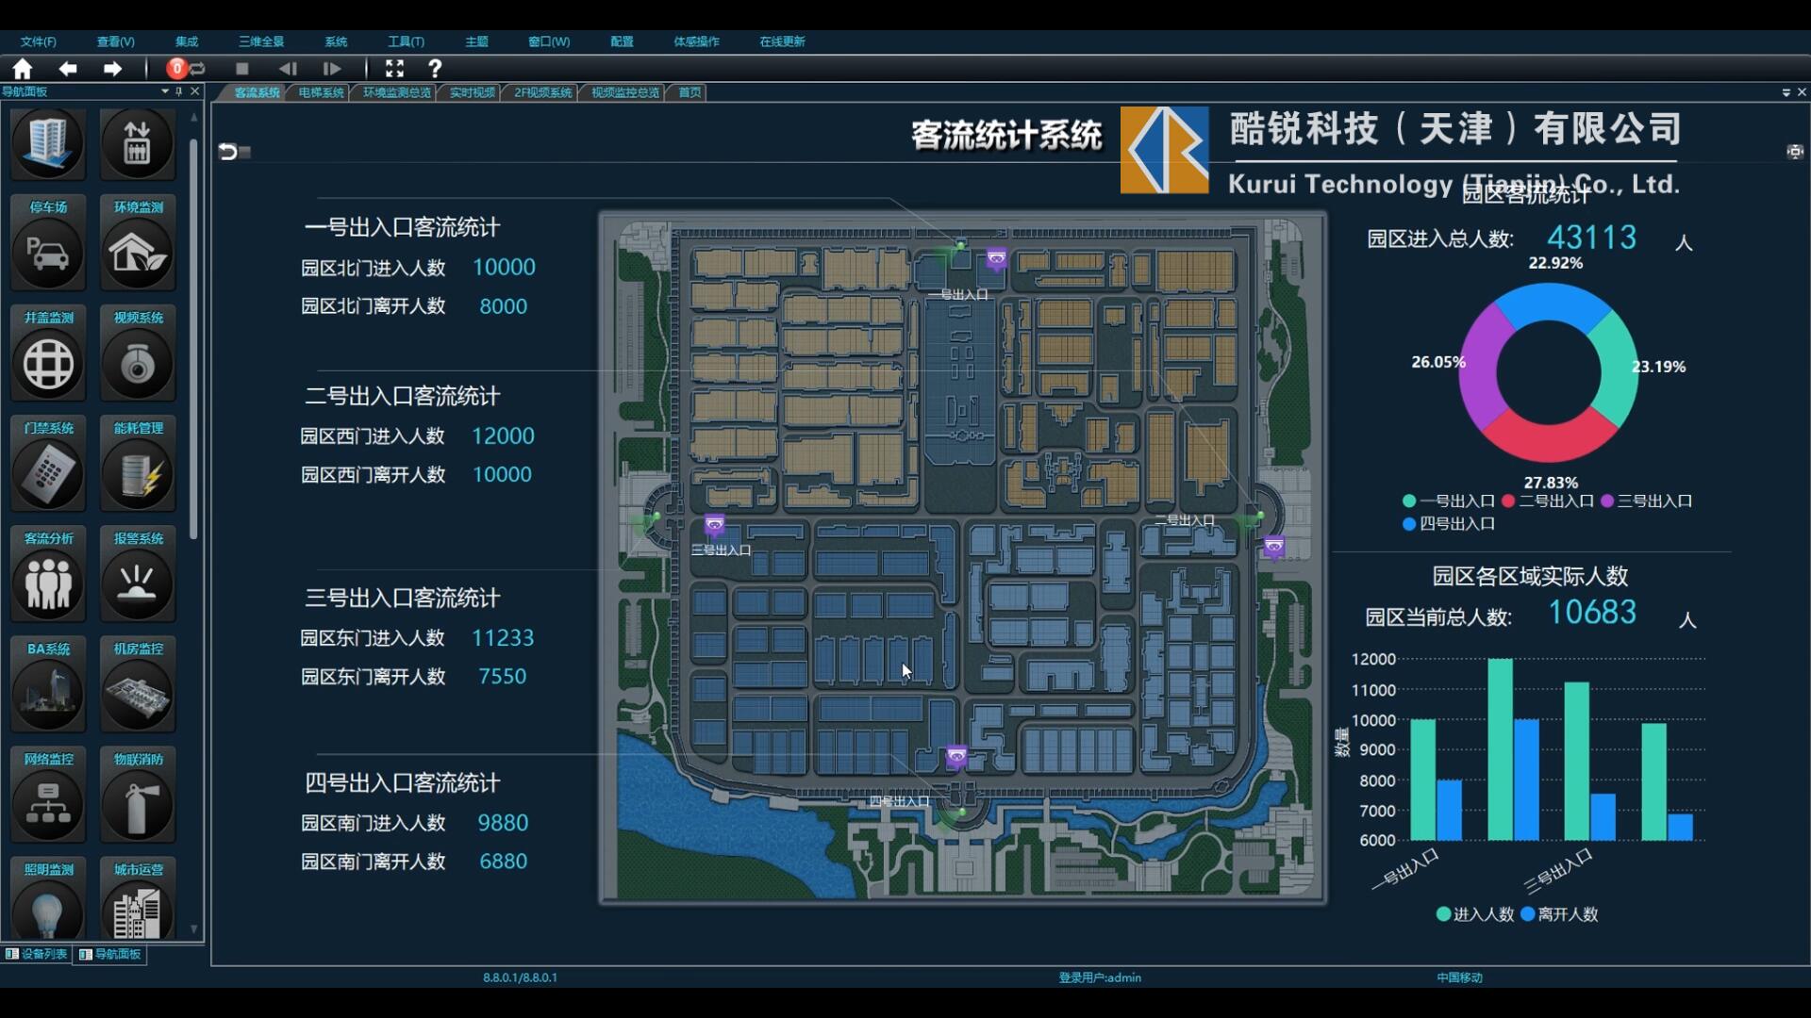Click the back return arrow button
This screenshot has width=1811, height=1018.
(x=227, y=152)
